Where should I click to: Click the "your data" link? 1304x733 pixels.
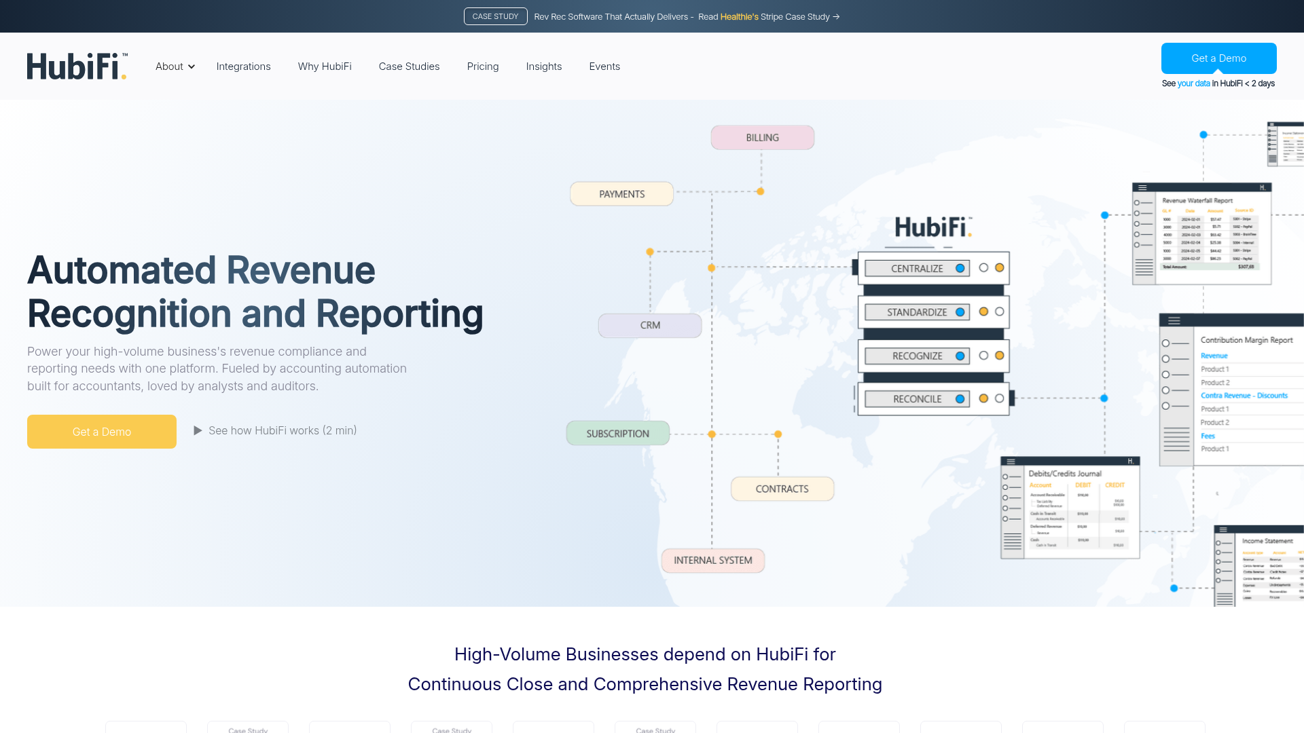point(1194,83)
